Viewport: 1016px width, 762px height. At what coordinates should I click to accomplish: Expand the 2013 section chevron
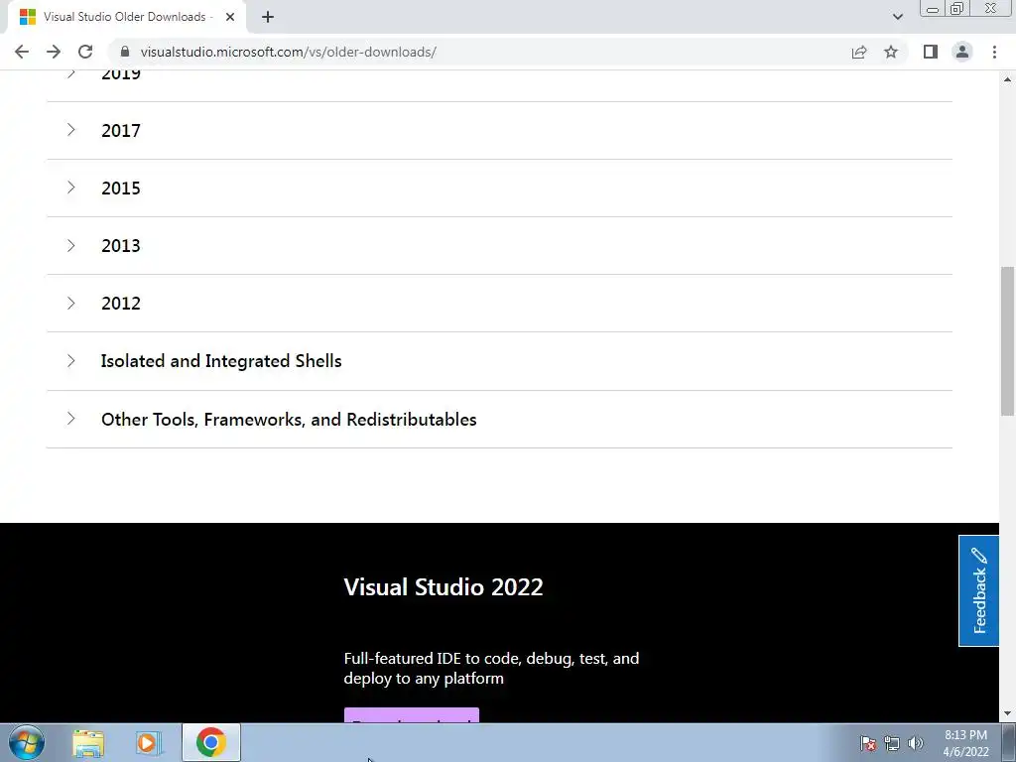(x=70, y=245)
